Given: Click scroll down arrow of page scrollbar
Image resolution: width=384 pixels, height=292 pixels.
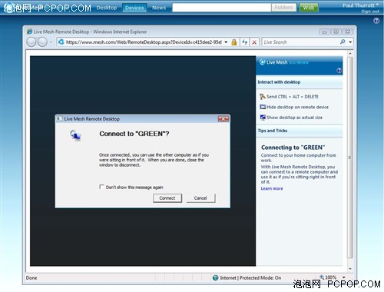Looking at the screenshot, I should (x=350, y=269).
